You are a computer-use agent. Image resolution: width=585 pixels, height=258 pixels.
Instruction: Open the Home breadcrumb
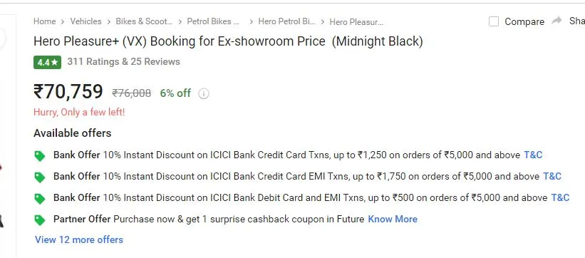(45, 21)
